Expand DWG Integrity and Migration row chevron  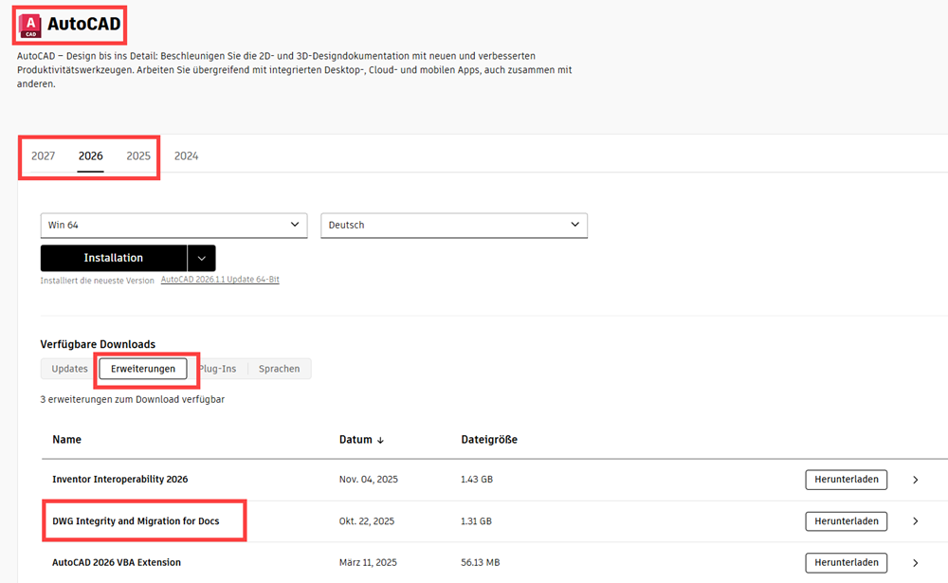click(916, 521)
